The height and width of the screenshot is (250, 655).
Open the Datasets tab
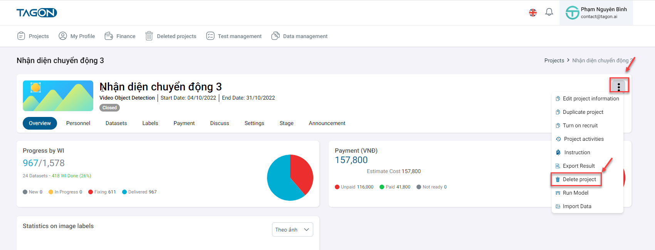[x=116, y=123]
